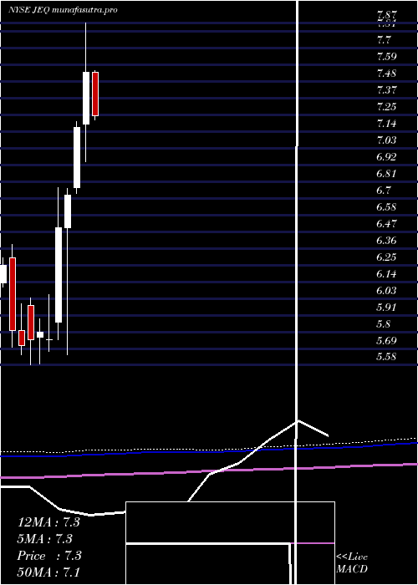Click the peak of the white MACD line

click(298, 421)
